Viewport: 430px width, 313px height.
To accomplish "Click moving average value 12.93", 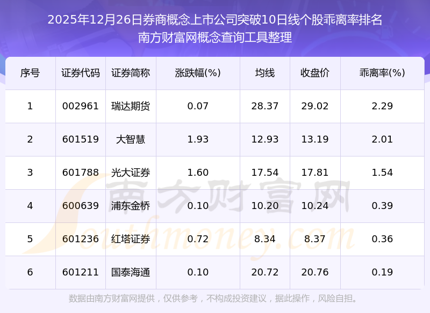I will click(265, 139).
